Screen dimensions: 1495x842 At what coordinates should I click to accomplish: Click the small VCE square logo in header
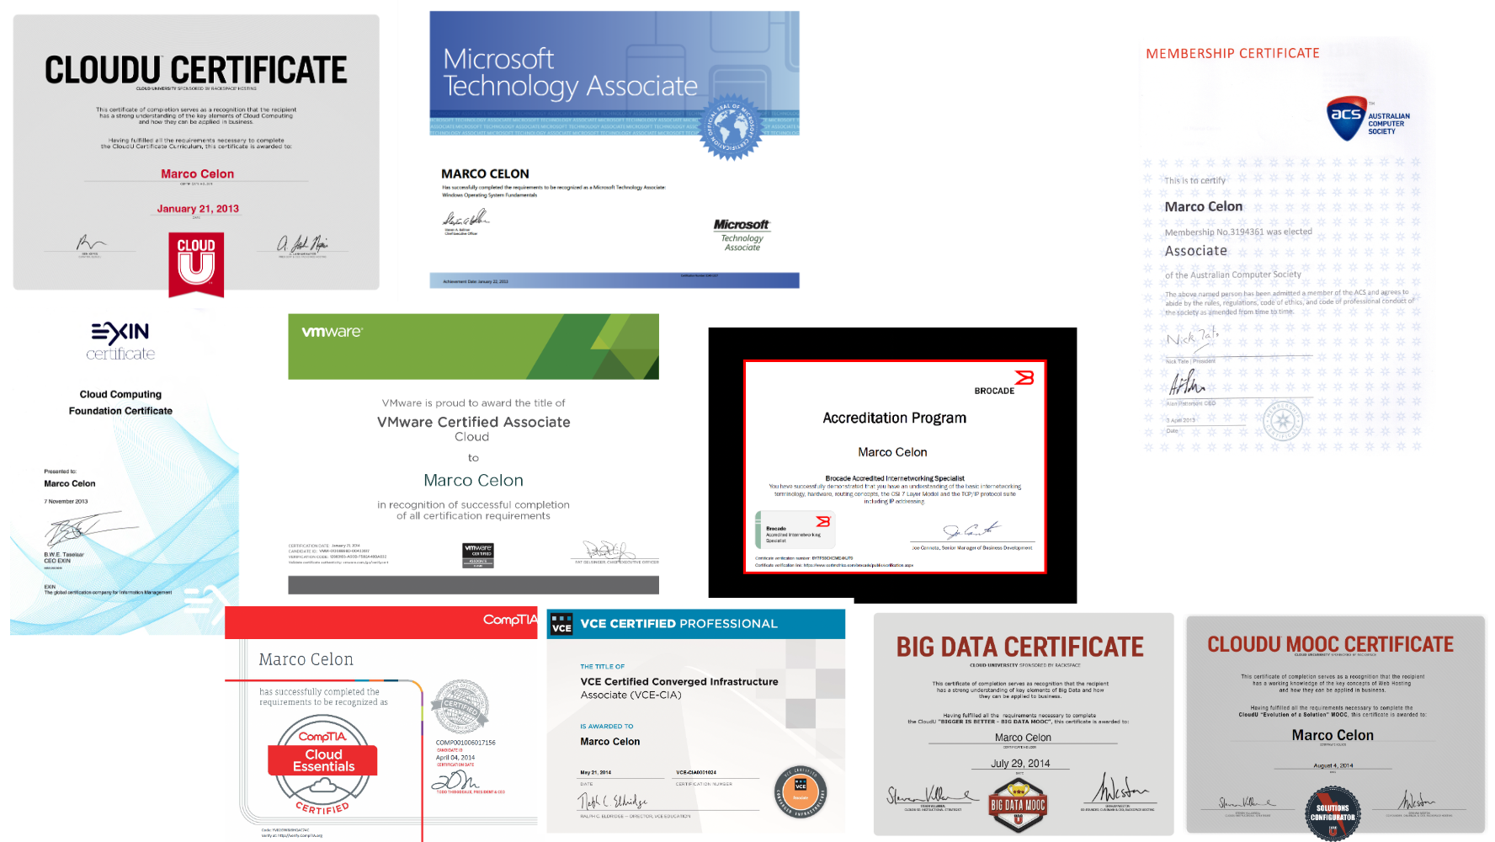tap(562, 624)
